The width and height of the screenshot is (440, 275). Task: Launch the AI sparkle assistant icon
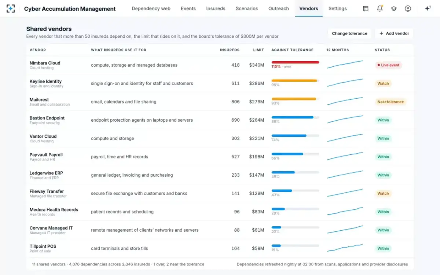click(x=428, y=8)
